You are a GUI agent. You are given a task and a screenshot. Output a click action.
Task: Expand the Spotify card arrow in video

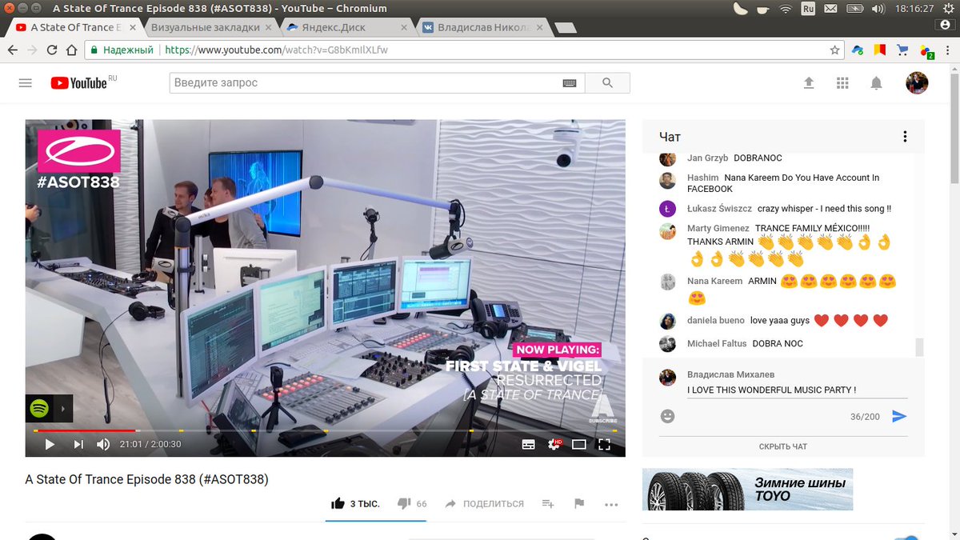click(x=63, y=408)
